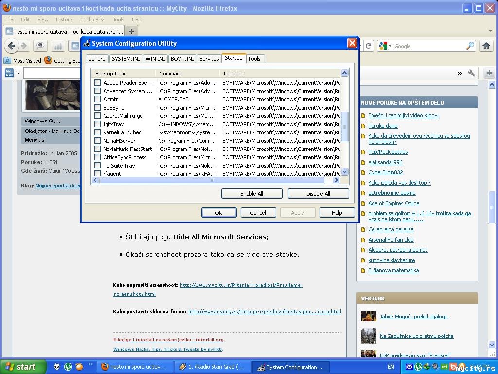Click the wrench icon on the toolbar
Screen dimensions: 498x374
471,73
